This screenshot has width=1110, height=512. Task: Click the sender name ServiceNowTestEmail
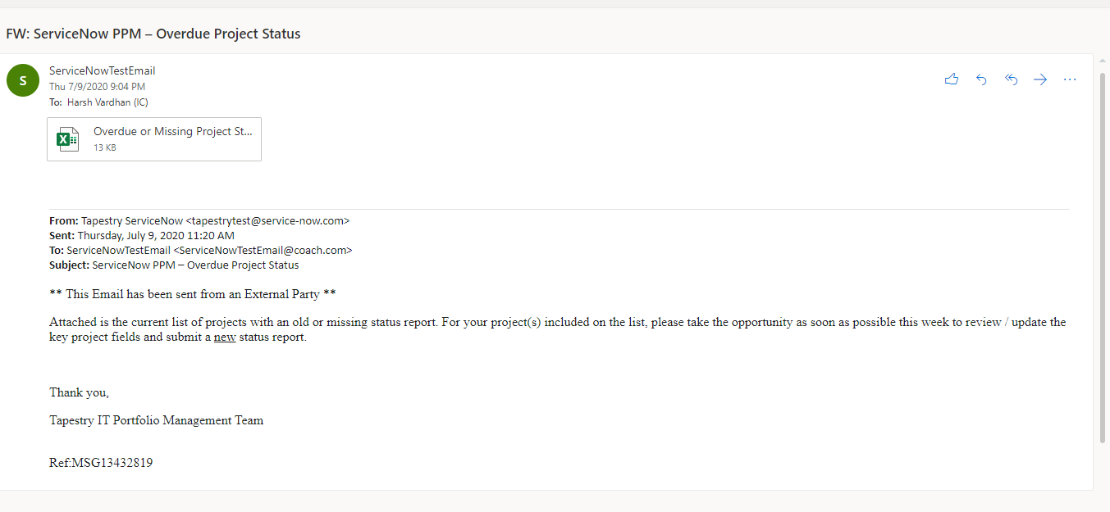pyautogui.click(x=102, y=70)
